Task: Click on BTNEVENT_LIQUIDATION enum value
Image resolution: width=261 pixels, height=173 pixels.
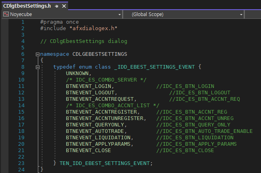Action: pyautogui.click(x=98, y=138)
